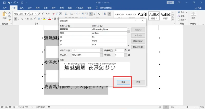Screen dimensions: 205x109
Task: Click 替换 replace in editing group
Action: coord(181,16)
